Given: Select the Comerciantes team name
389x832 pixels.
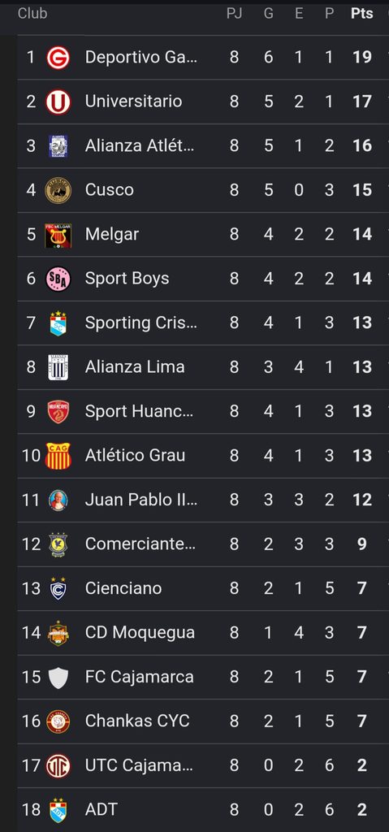Looking at the screenshot, I should (x=140, y=544).
